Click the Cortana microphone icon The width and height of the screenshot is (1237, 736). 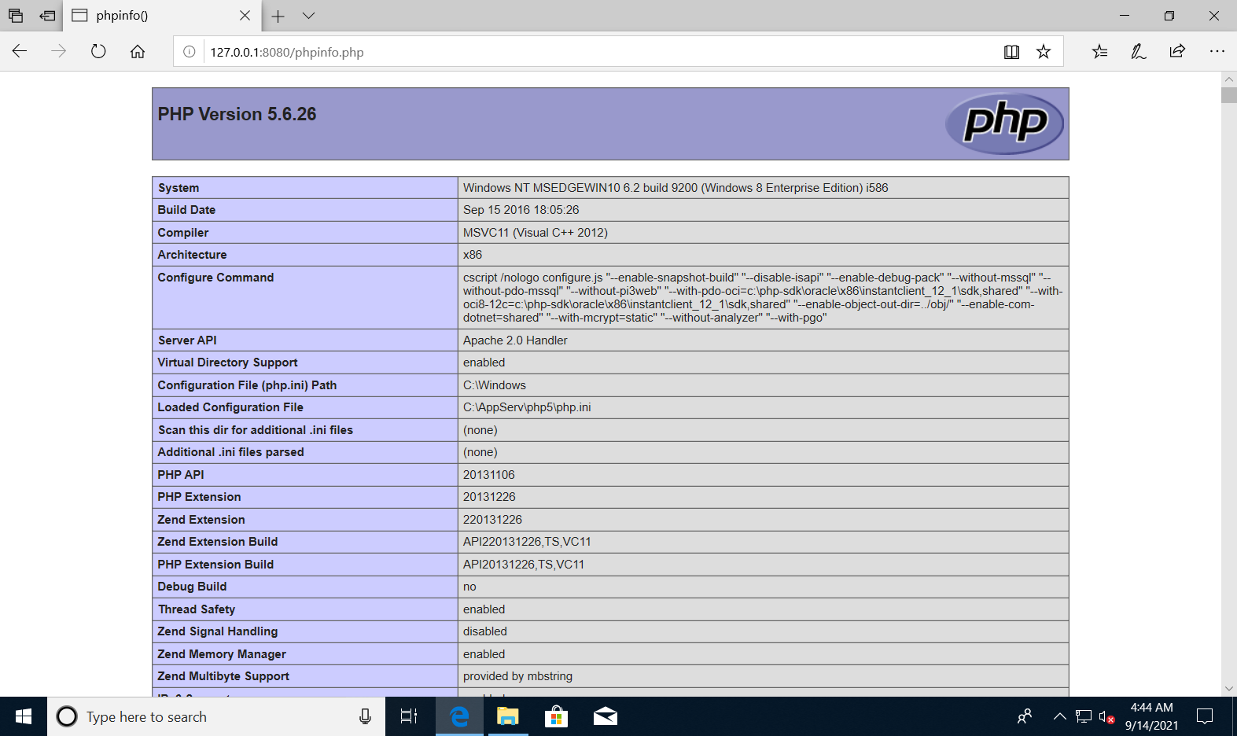point(365,716)
